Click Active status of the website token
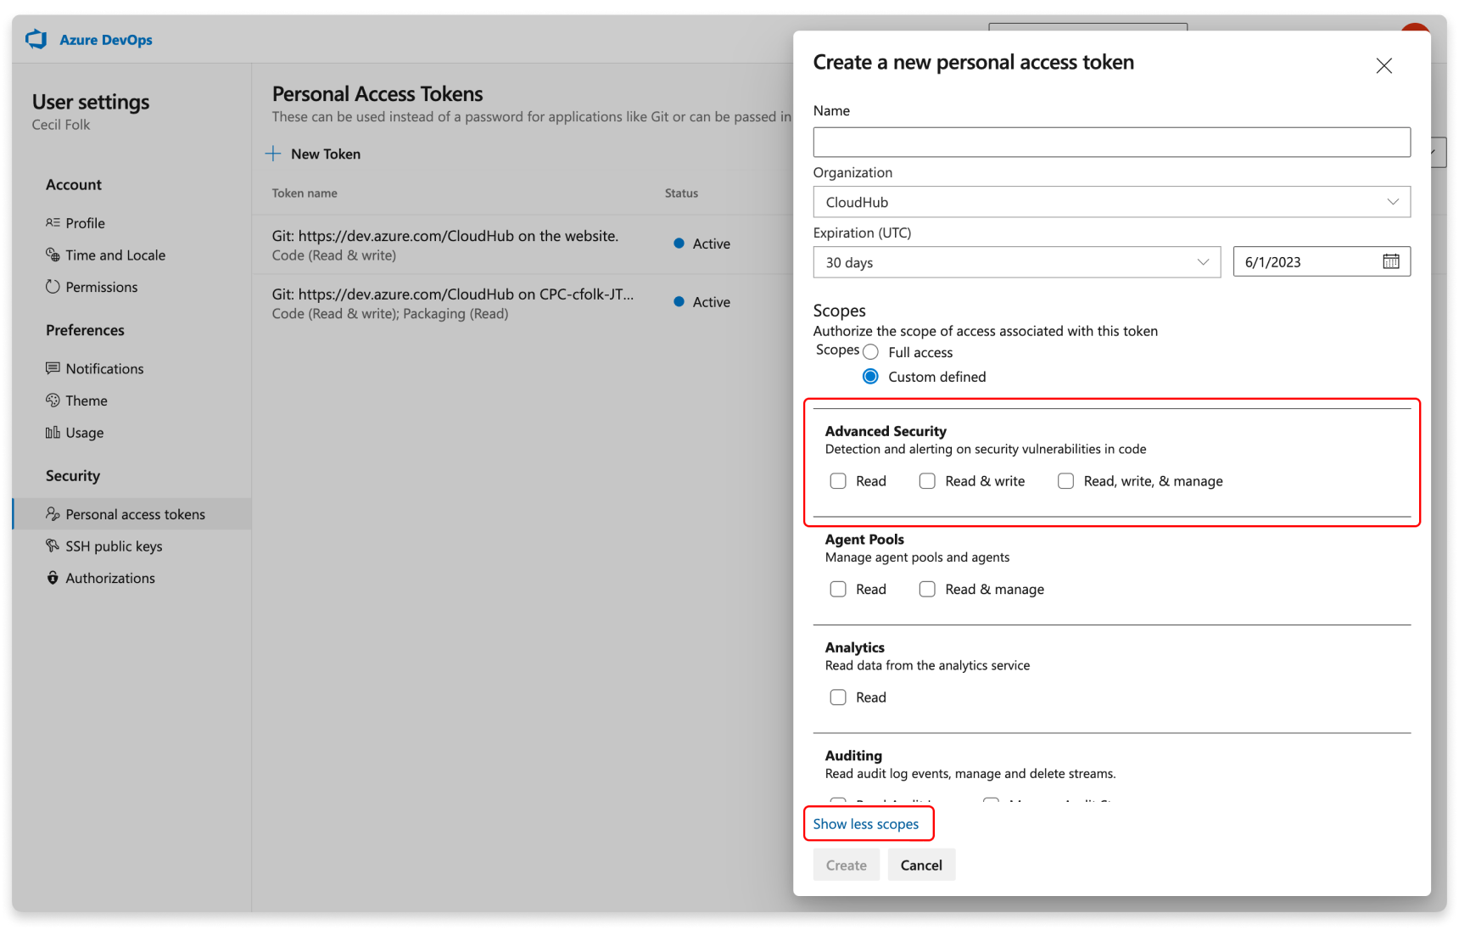The height and width of the screenshot is (930, 1459). [702, 244]
